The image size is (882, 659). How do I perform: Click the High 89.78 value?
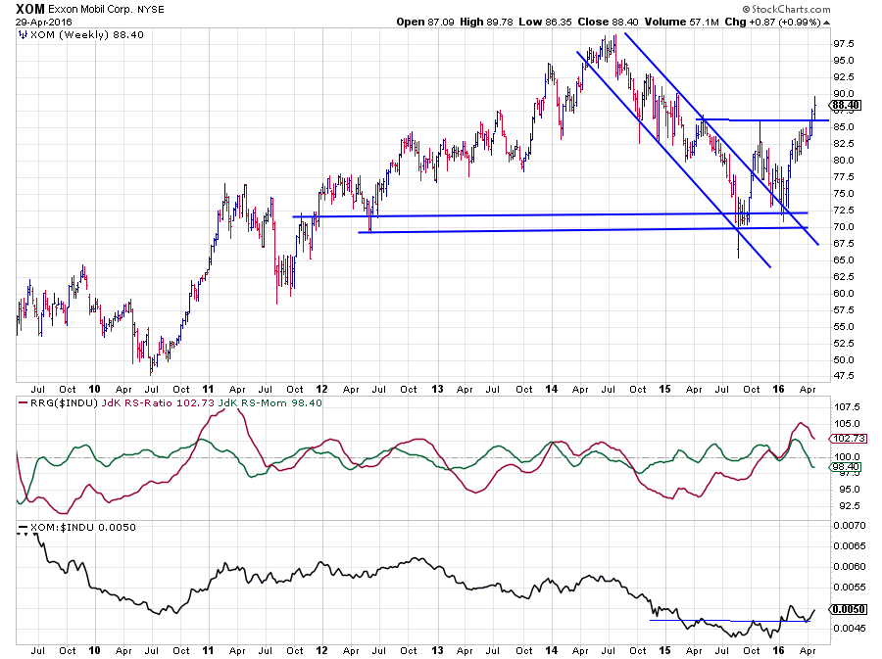(x=486, y=22)
